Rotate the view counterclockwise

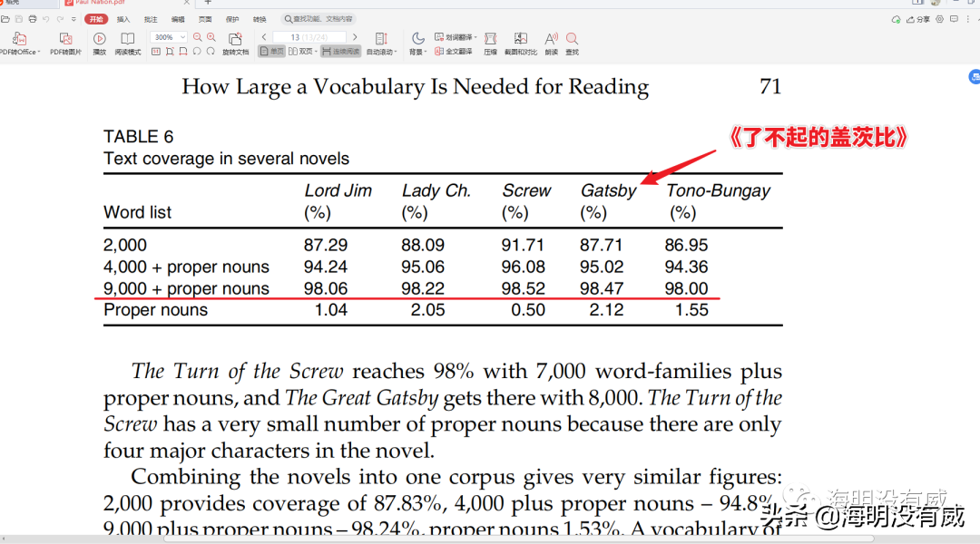pos(197,52)
